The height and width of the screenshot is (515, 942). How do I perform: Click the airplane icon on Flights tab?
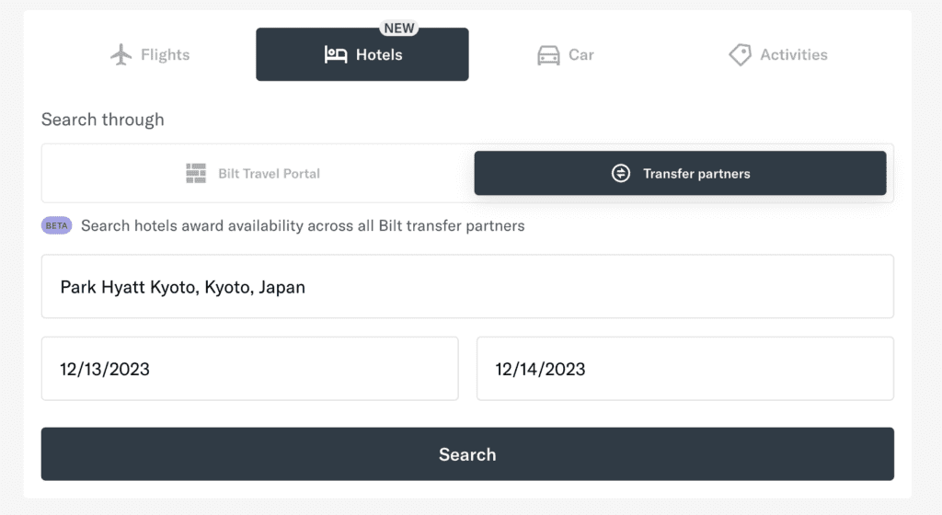point(121,55)
